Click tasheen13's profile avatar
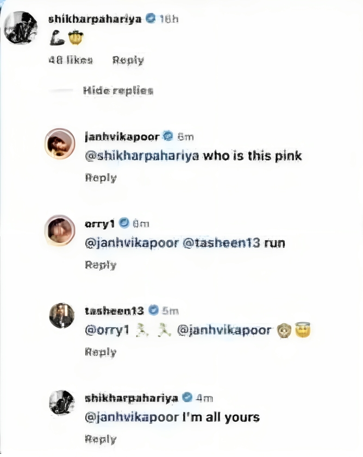Viewport: 363px width, 457px height. (61, 316)
